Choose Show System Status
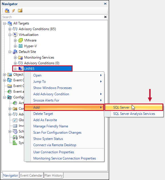165x180 pixels. click(64, 139)
